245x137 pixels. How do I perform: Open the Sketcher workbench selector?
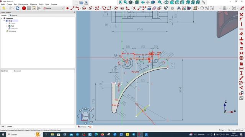[53, 8]
